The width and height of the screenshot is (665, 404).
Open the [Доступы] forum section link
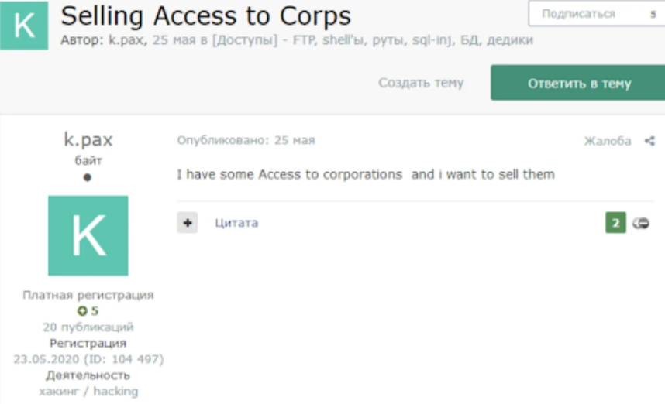point(245,40)
